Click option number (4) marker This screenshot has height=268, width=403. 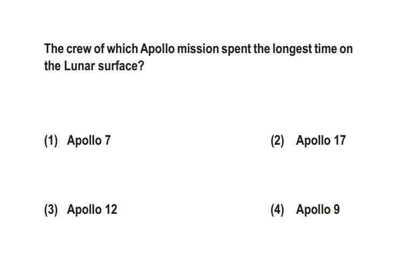click(x=277, y=210)
